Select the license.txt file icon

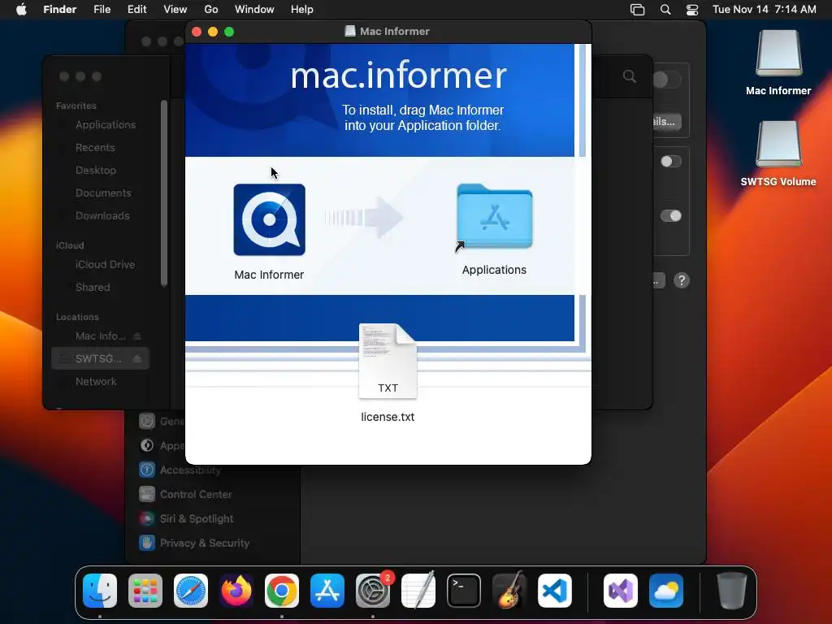coord(388,362)
